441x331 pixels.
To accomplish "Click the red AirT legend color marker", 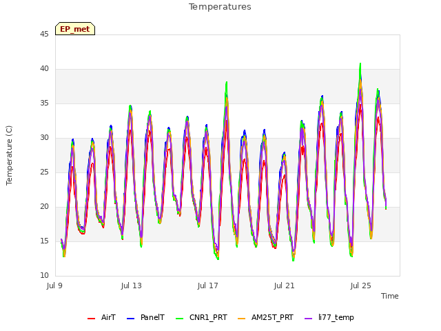I will (92, 319).
